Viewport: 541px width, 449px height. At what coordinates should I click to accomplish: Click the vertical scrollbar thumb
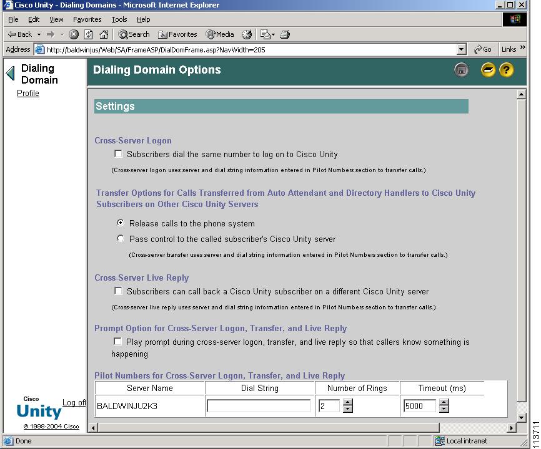click(521, 250)
